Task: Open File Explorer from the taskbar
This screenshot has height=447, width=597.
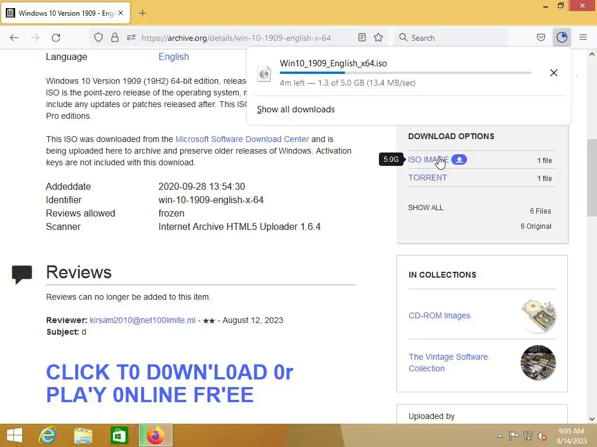Action: point(83,435)
